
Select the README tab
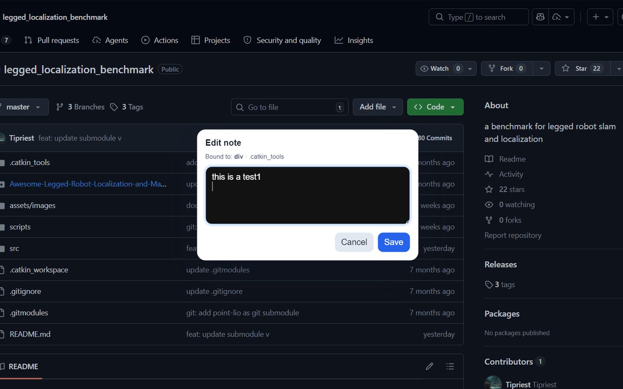click(x=19, y=367)
